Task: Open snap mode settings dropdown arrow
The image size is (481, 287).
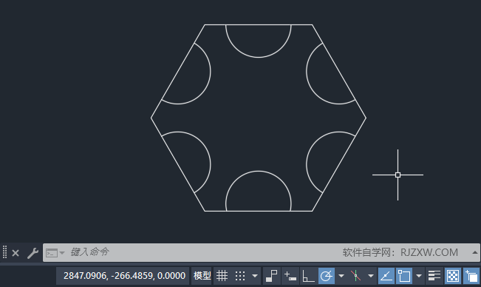Action: (255, 276)
